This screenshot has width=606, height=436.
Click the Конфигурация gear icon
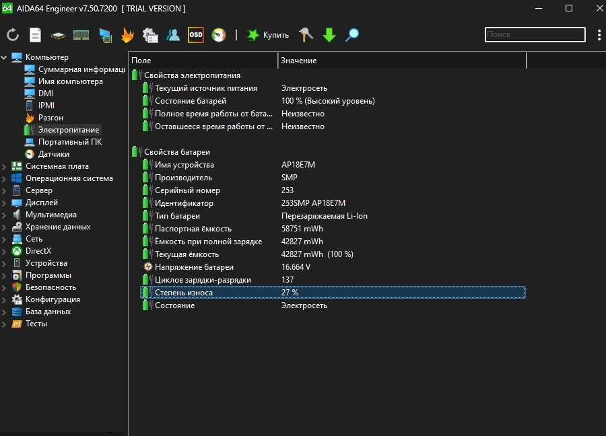click(x=17, y=299)
